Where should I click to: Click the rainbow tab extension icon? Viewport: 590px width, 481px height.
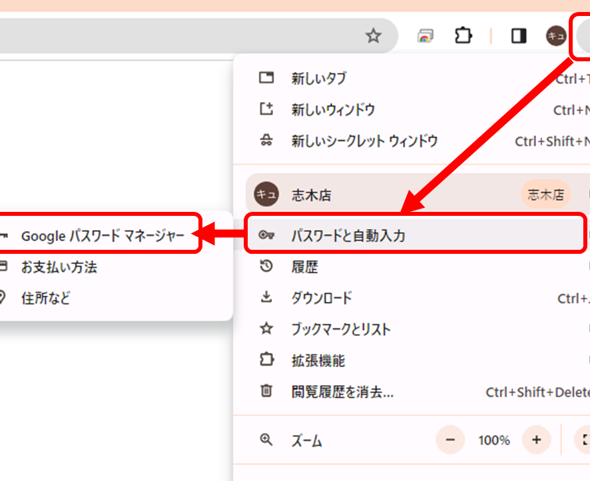coord(425,36)
